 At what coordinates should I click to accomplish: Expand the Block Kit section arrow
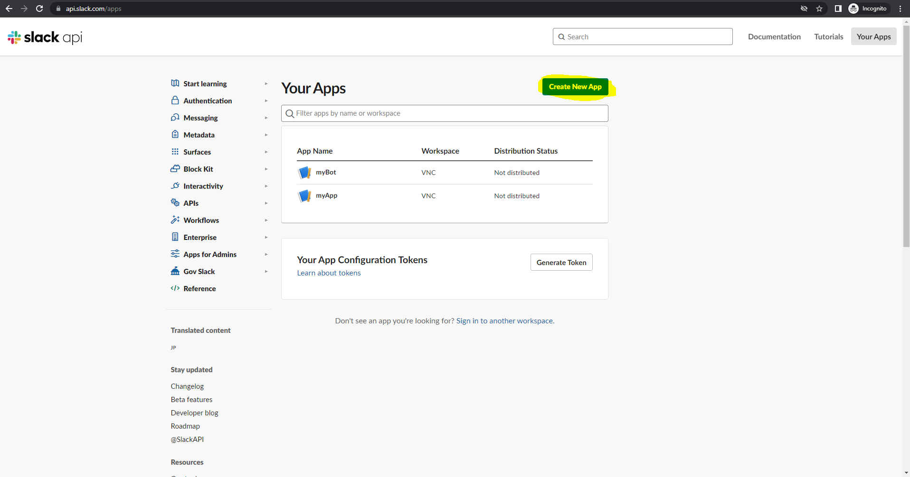(266, 169)
